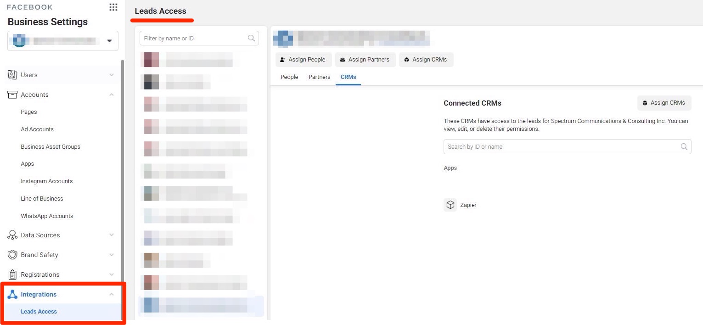The width and height of the screenshot is (703, 325).
Task: Click search magnifier in Connected CRMs field
Action: pyautogui.click(x=684, y=147)
